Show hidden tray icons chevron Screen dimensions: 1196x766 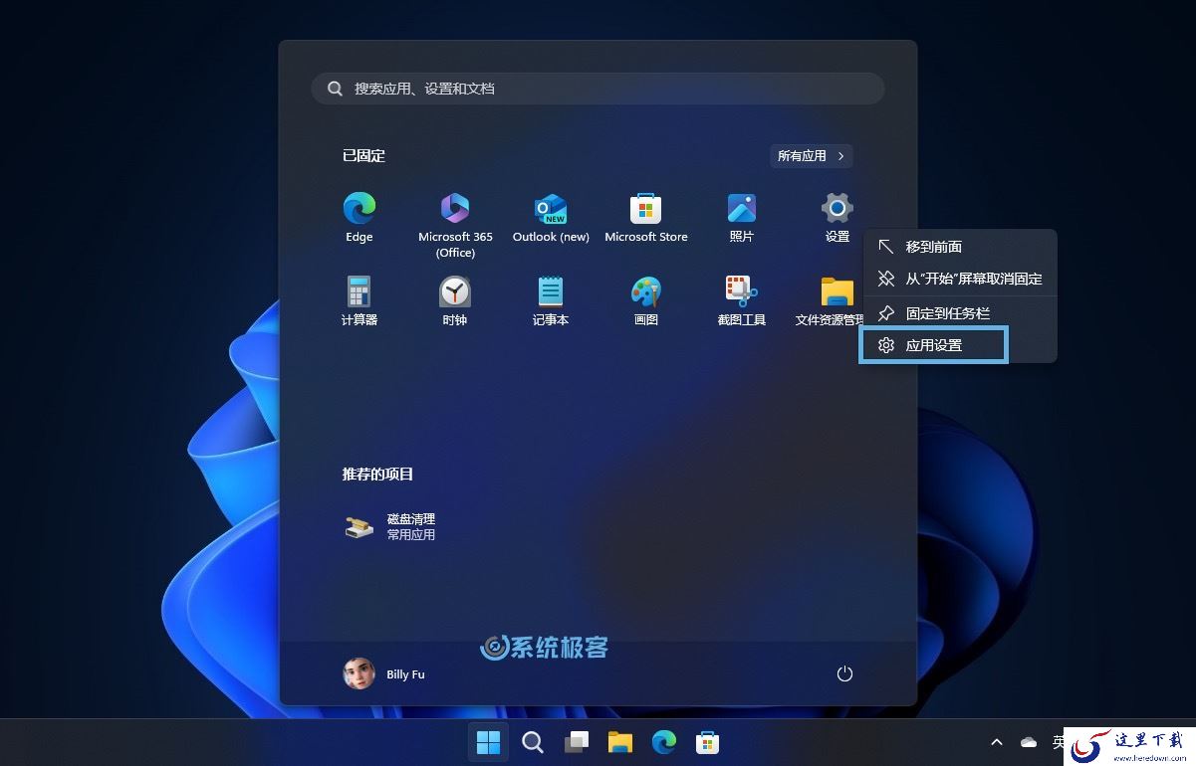point(997,742)
